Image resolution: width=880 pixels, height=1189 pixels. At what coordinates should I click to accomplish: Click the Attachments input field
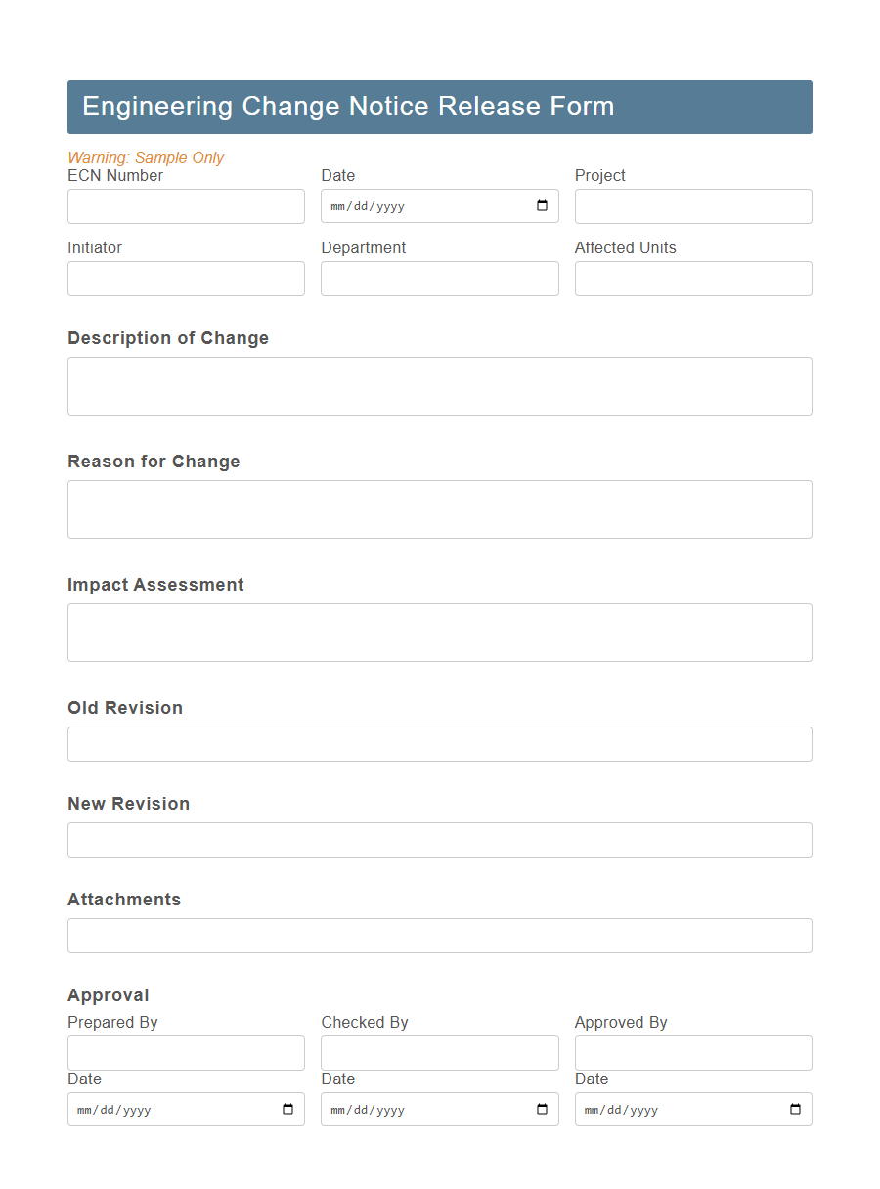439,936
